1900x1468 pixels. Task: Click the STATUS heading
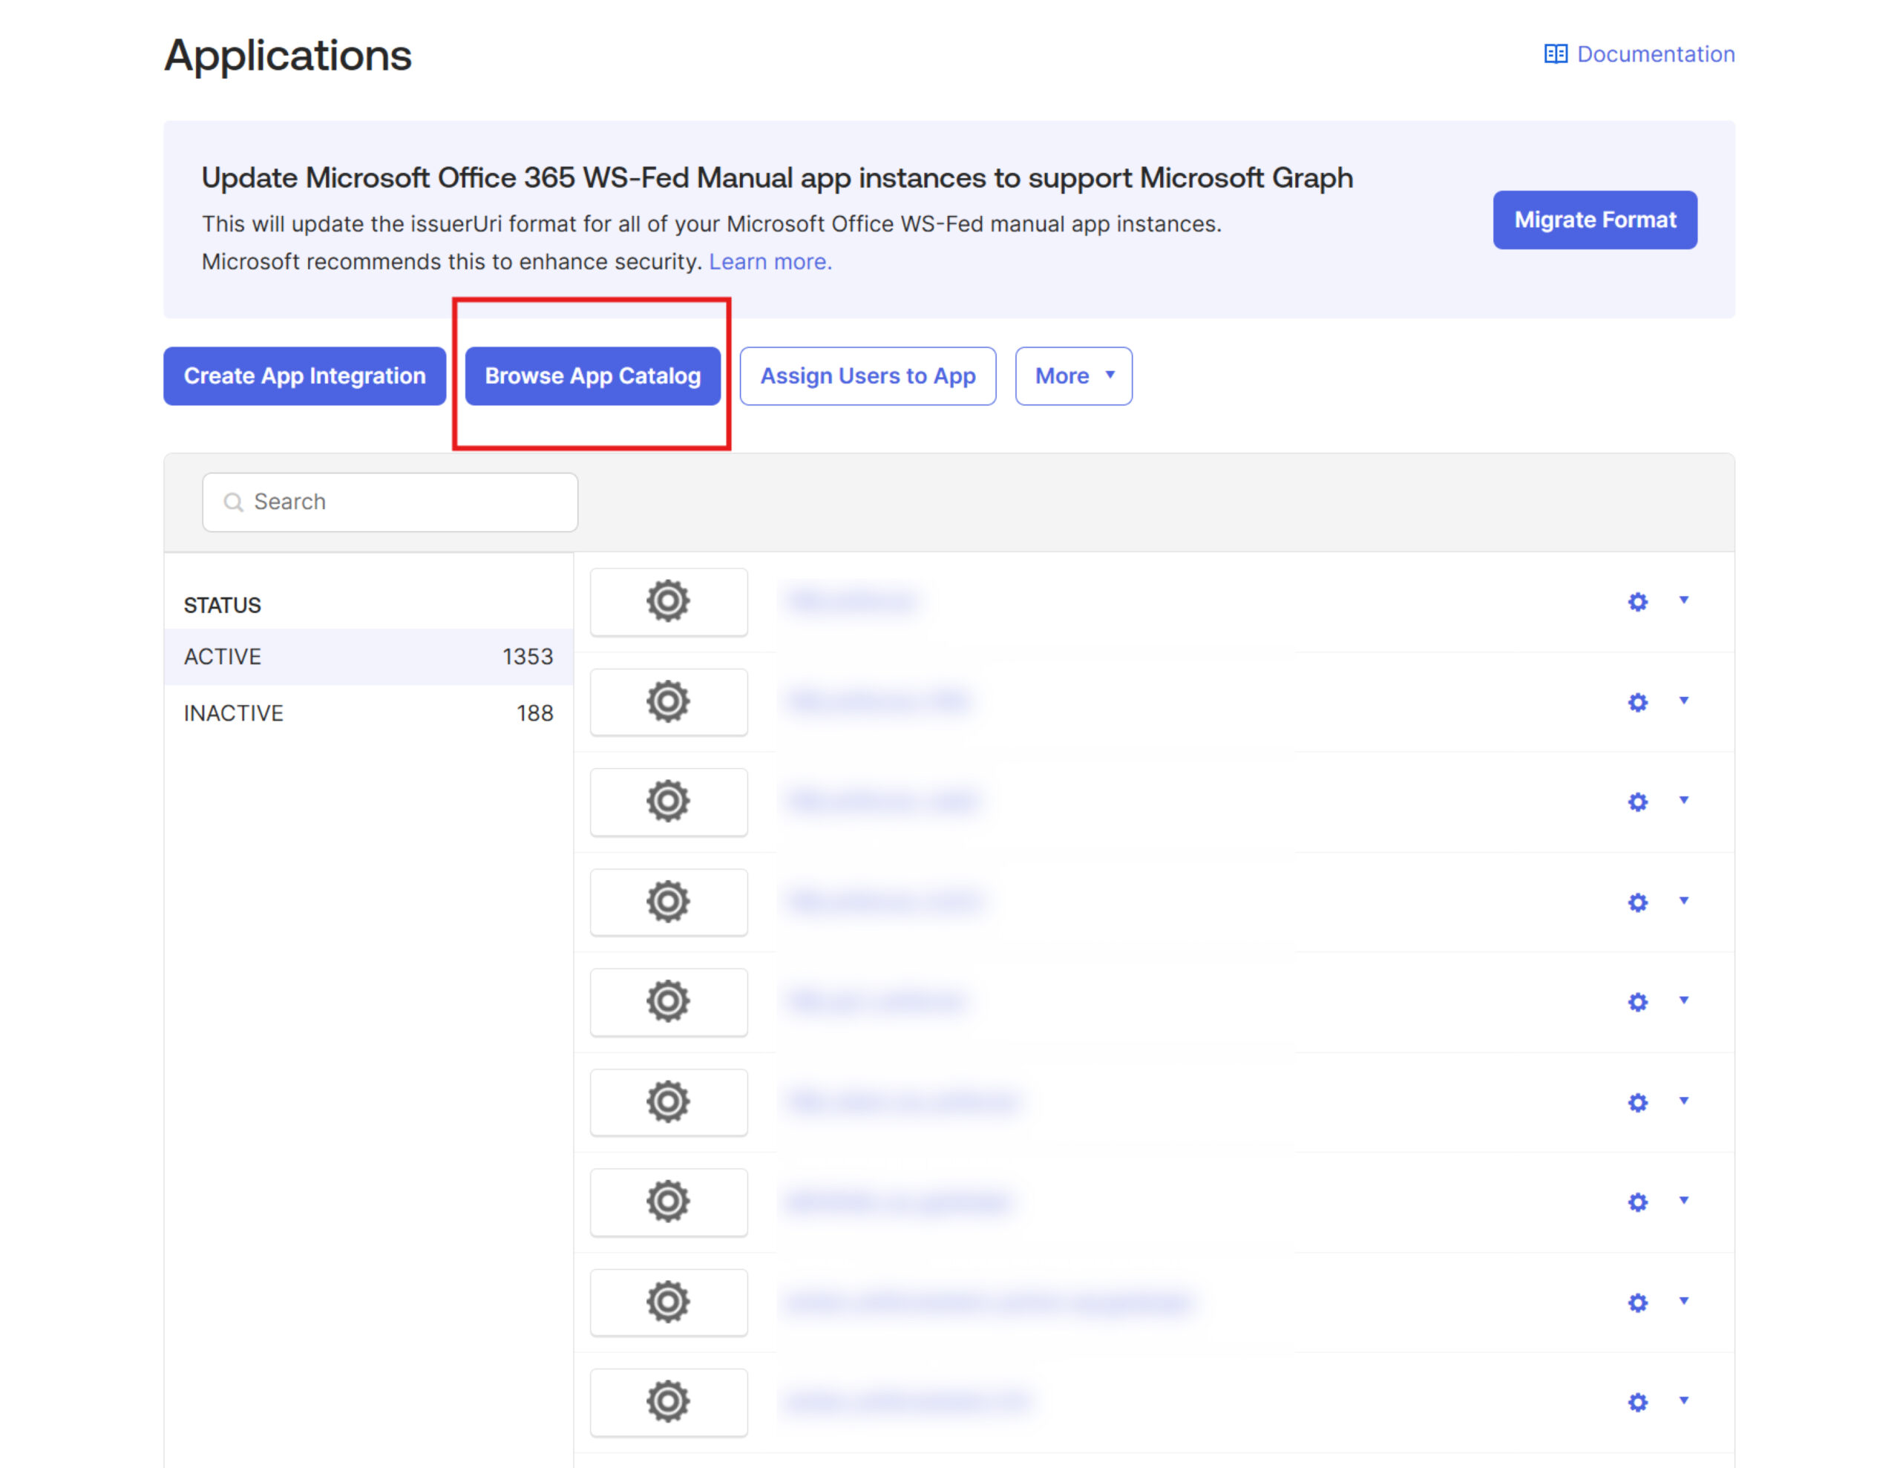click(x=222, y=605)
